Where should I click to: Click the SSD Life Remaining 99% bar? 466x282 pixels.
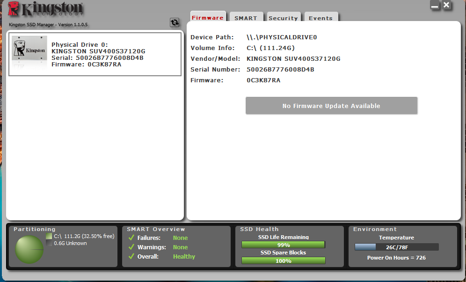pyautogui.click(x=283, y=245)
